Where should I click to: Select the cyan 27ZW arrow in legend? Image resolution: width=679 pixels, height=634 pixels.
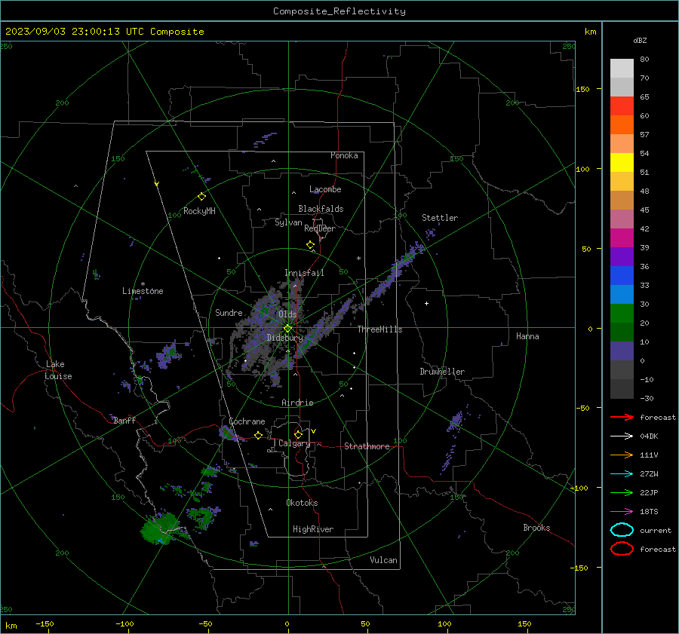tap(622, 474)
